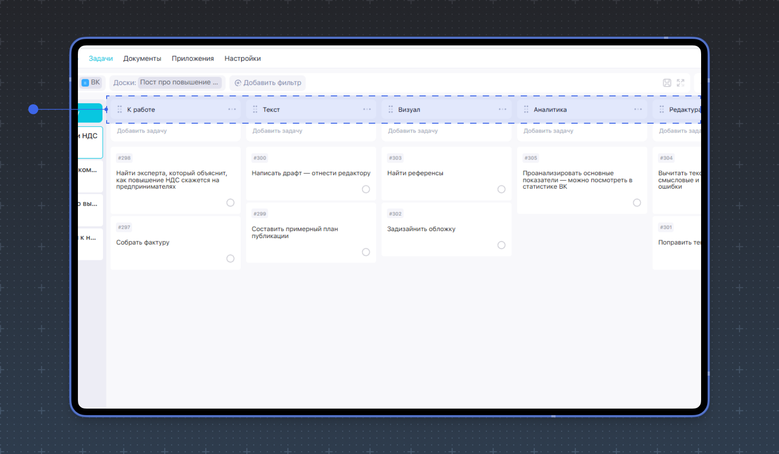Mark Найти референсы task as done
Image resolution: width=779 pixels, height=454 pixels.
(501, 189)
